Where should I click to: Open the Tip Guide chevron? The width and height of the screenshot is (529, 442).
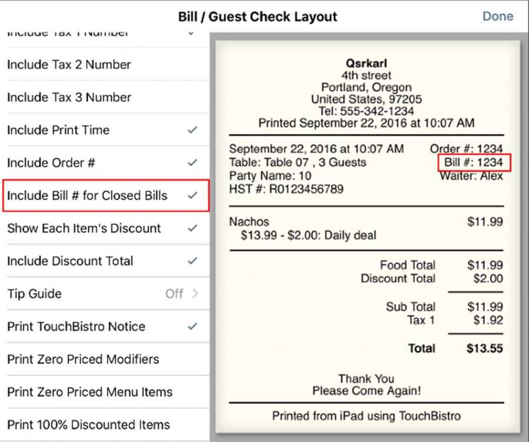(196, 294)
